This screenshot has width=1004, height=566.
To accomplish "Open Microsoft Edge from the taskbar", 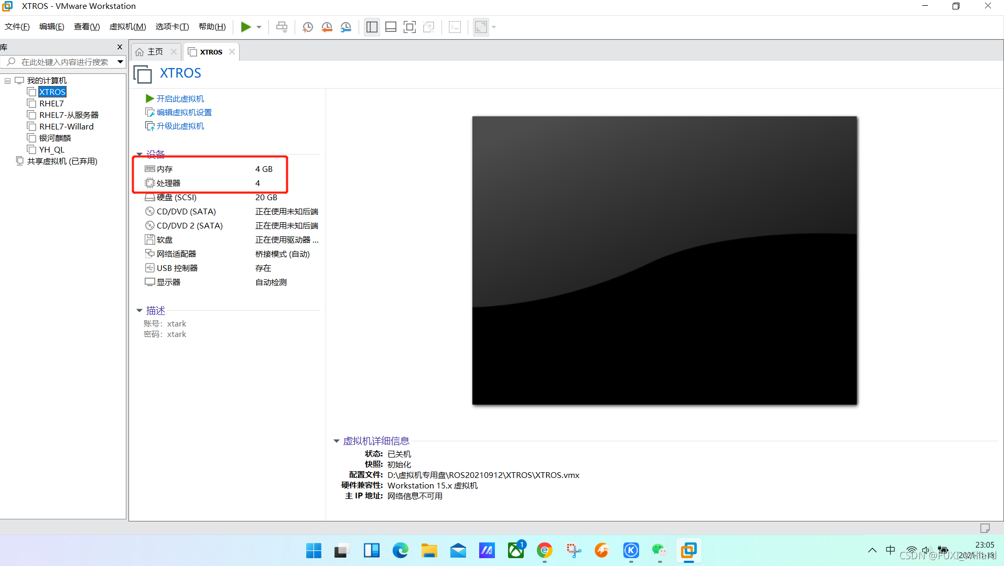I will tap(401, 550).
